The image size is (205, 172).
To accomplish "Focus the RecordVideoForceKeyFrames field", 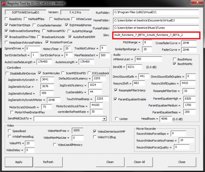I will [186, 140].
